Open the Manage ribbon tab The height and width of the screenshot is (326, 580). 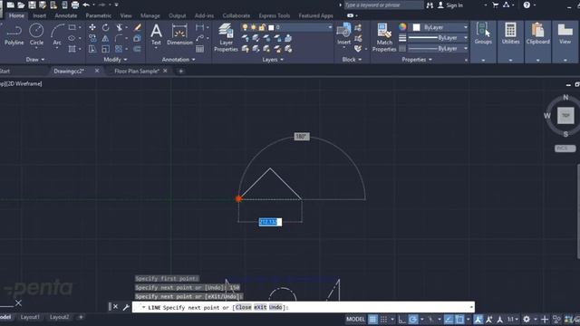[150, 15]
